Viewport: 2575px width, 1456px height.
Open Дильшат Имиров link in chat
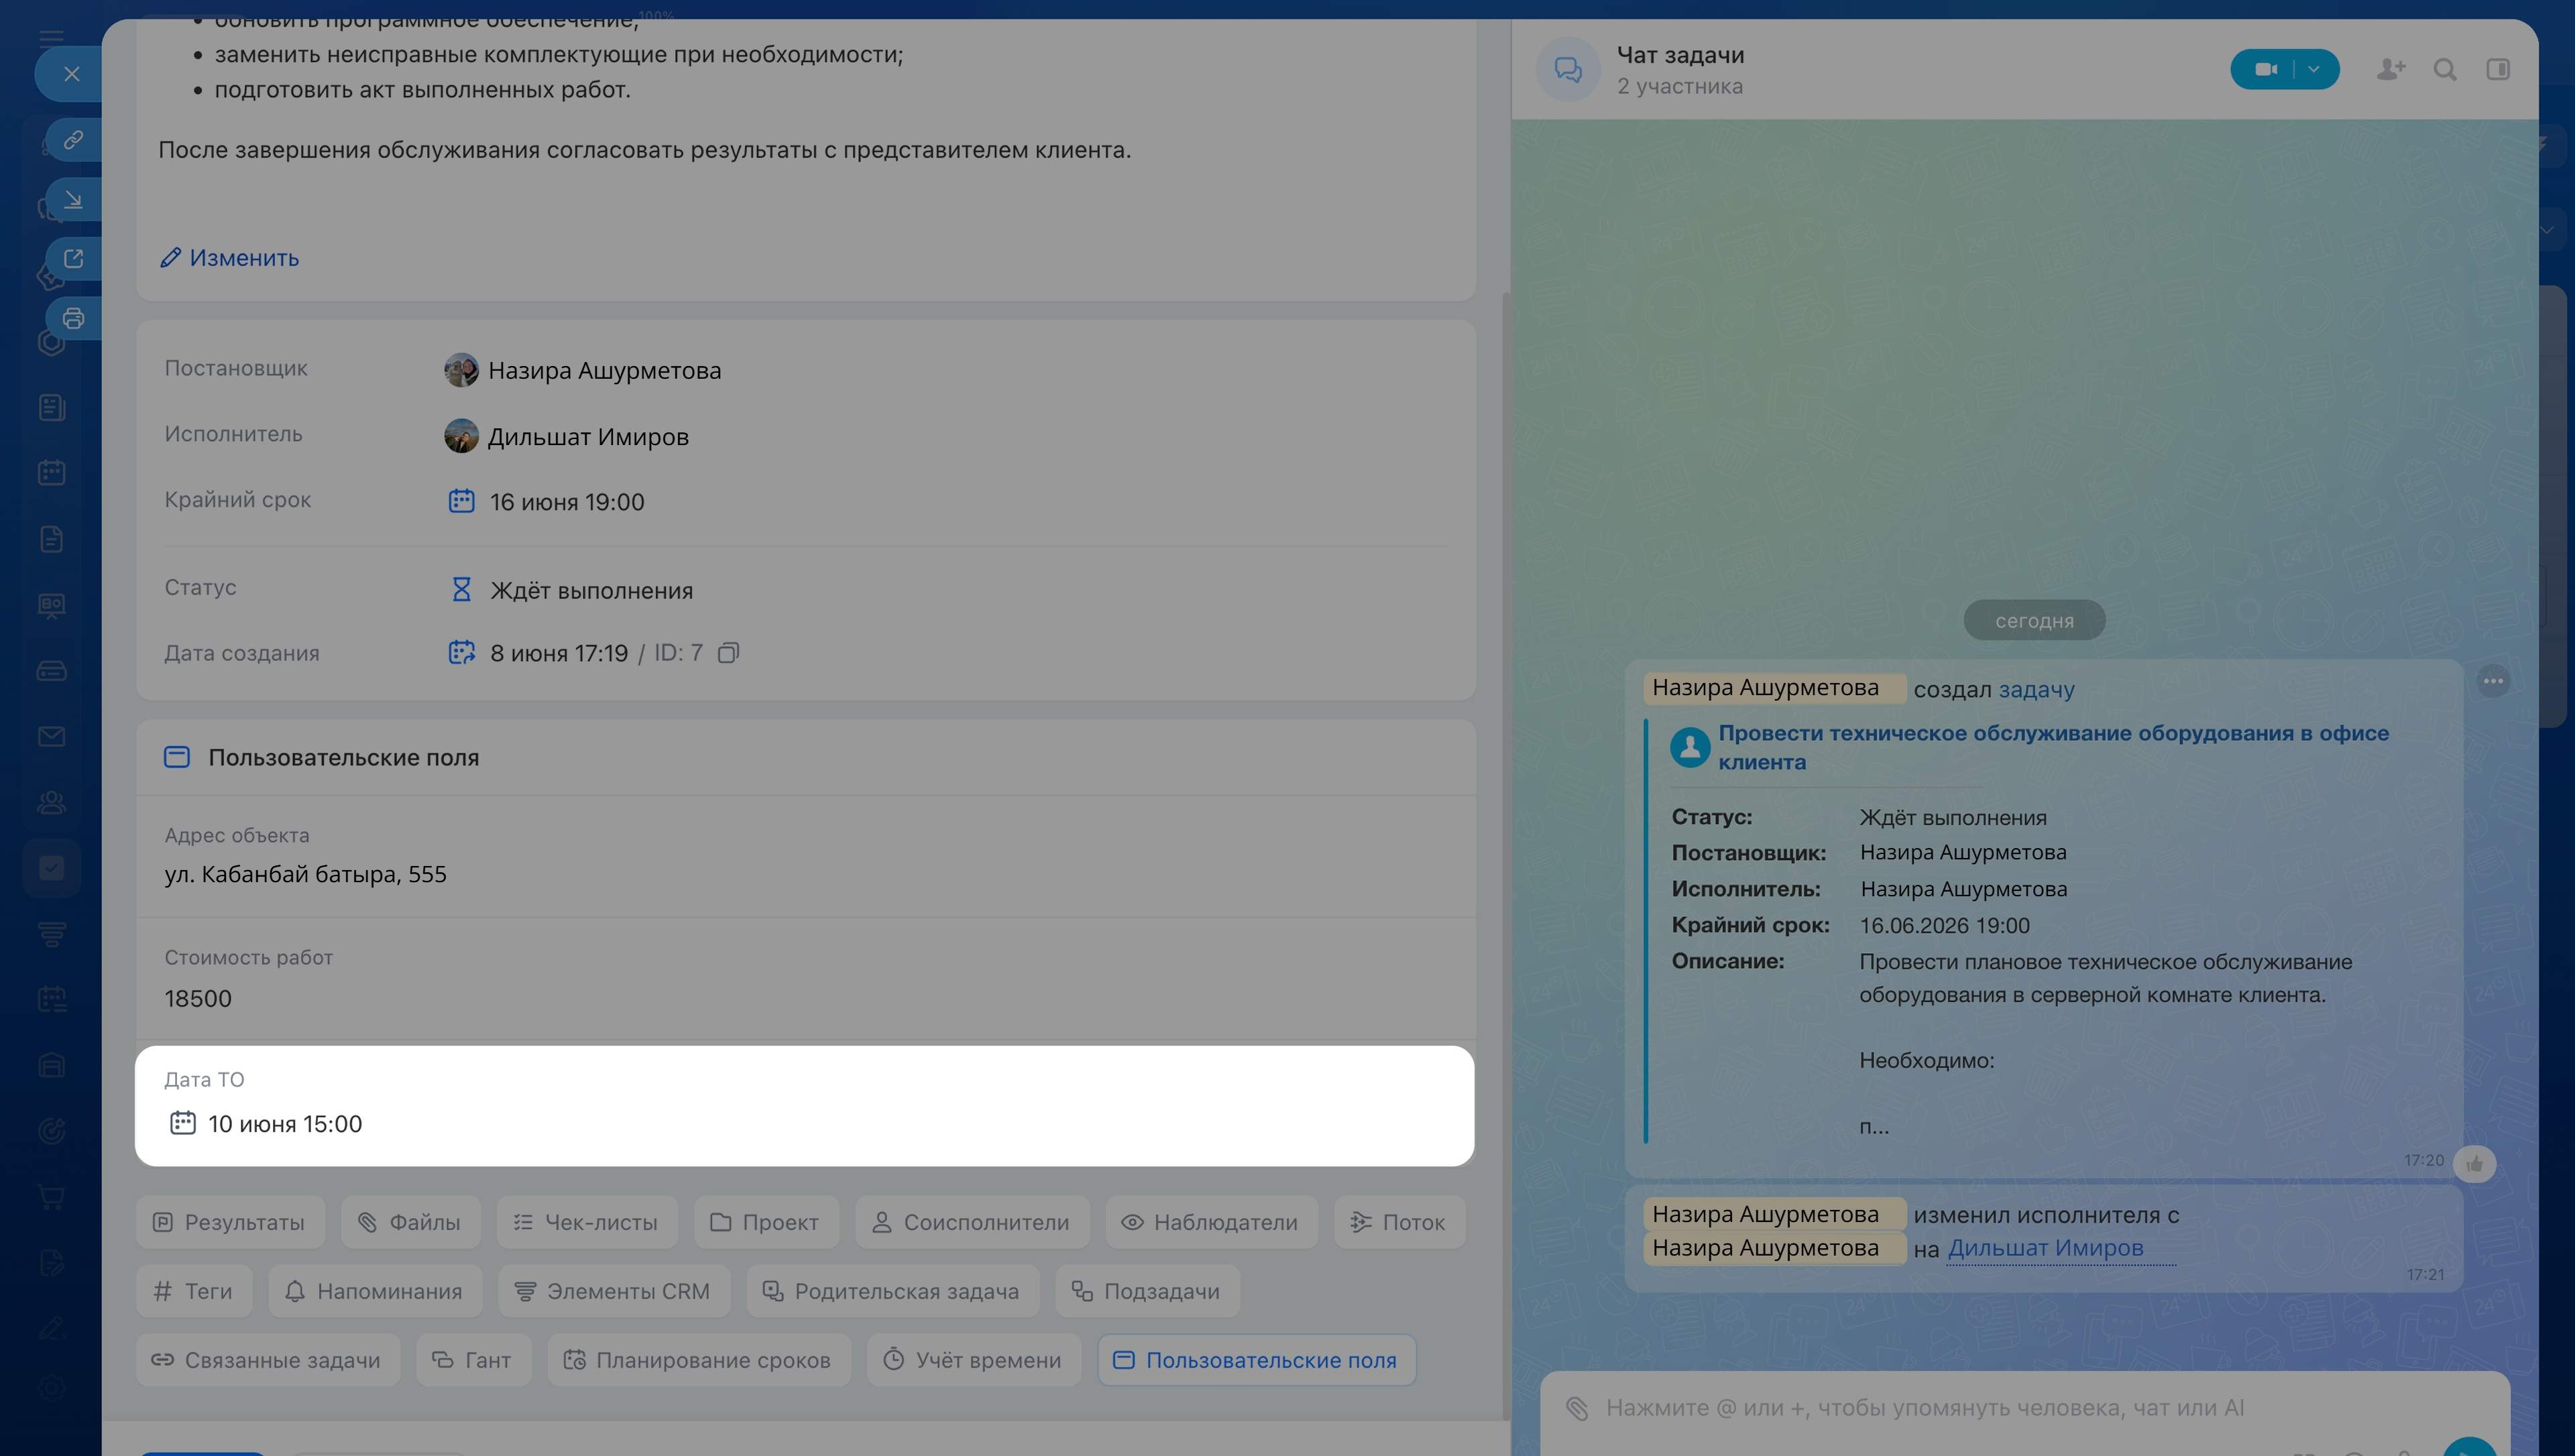pyautogui.click(x=2045, y=1248)
